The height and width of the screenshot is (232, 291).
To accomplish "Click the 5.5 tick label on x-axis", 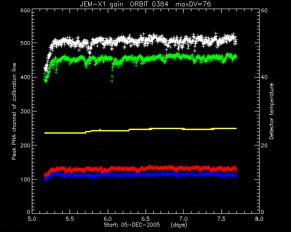I will click(x=70, y=219).
